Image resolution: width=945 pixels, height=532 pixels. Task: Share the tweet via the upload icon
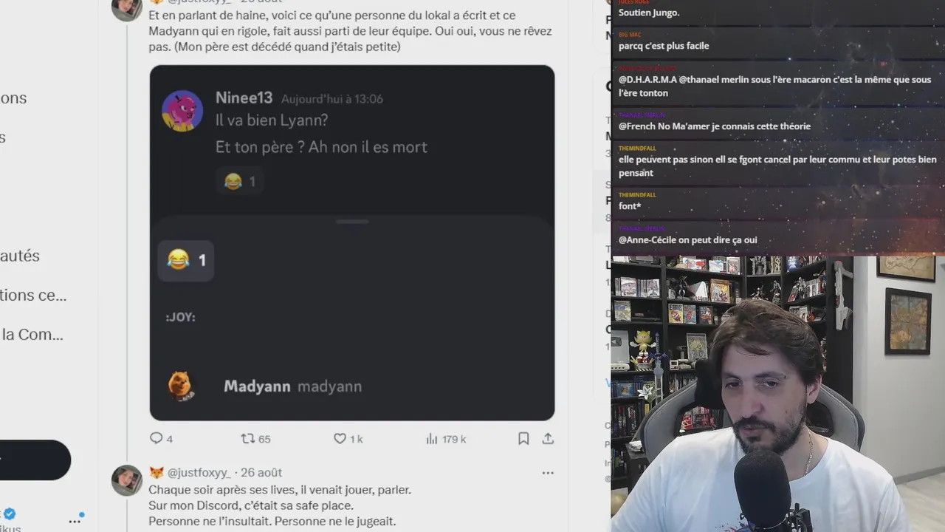(548, 439)
